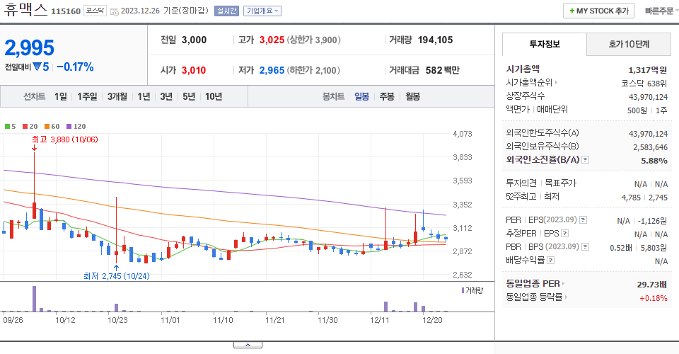
Task: Click the 상장주식수 value 43,970,124
Action: coord(649,97)
